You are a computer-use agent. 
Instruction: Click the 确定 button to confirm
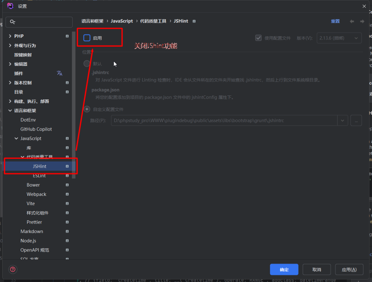pos(284,269)
